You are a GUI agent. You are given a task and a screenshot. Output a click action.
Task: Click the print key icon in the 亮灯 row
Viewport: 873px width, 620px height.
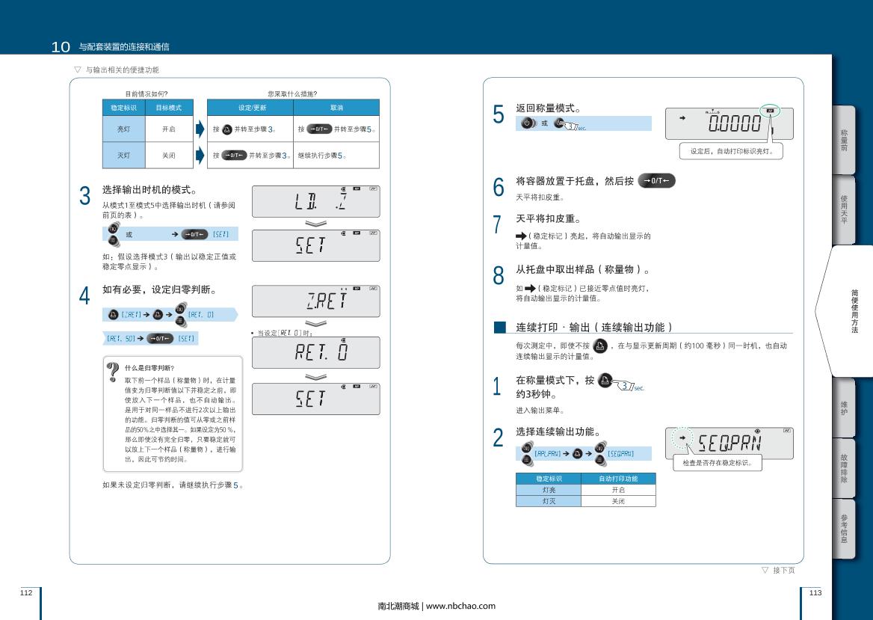click(x=227, y=129)
